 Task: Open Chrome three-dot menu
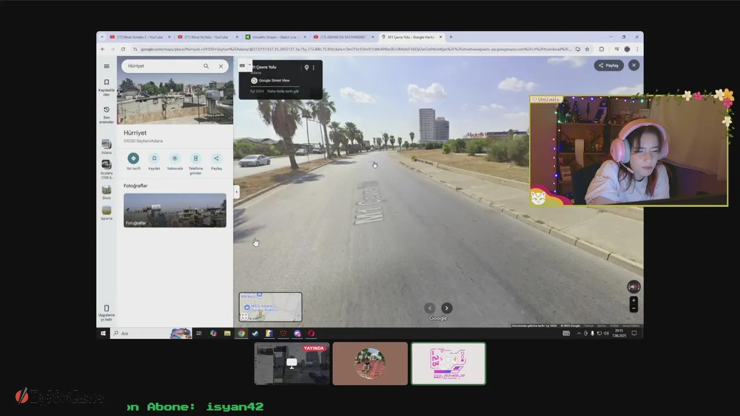coord(638,49)
